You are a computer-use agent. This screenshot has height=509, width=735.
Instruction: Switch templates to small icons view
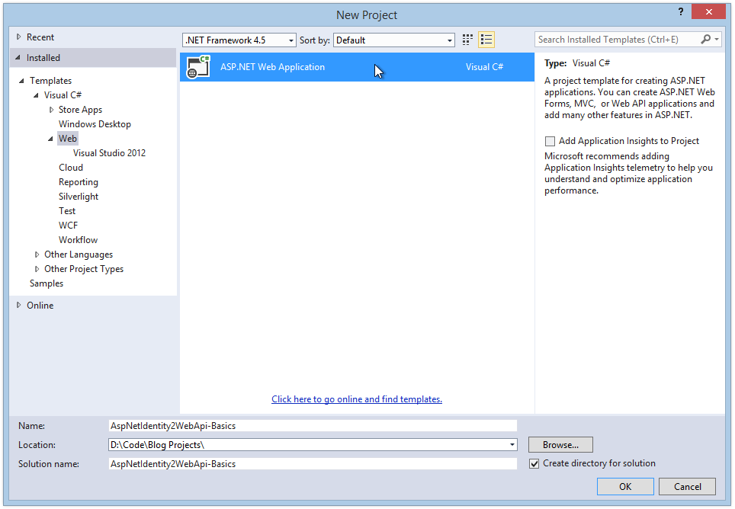[x=467, y=39]
